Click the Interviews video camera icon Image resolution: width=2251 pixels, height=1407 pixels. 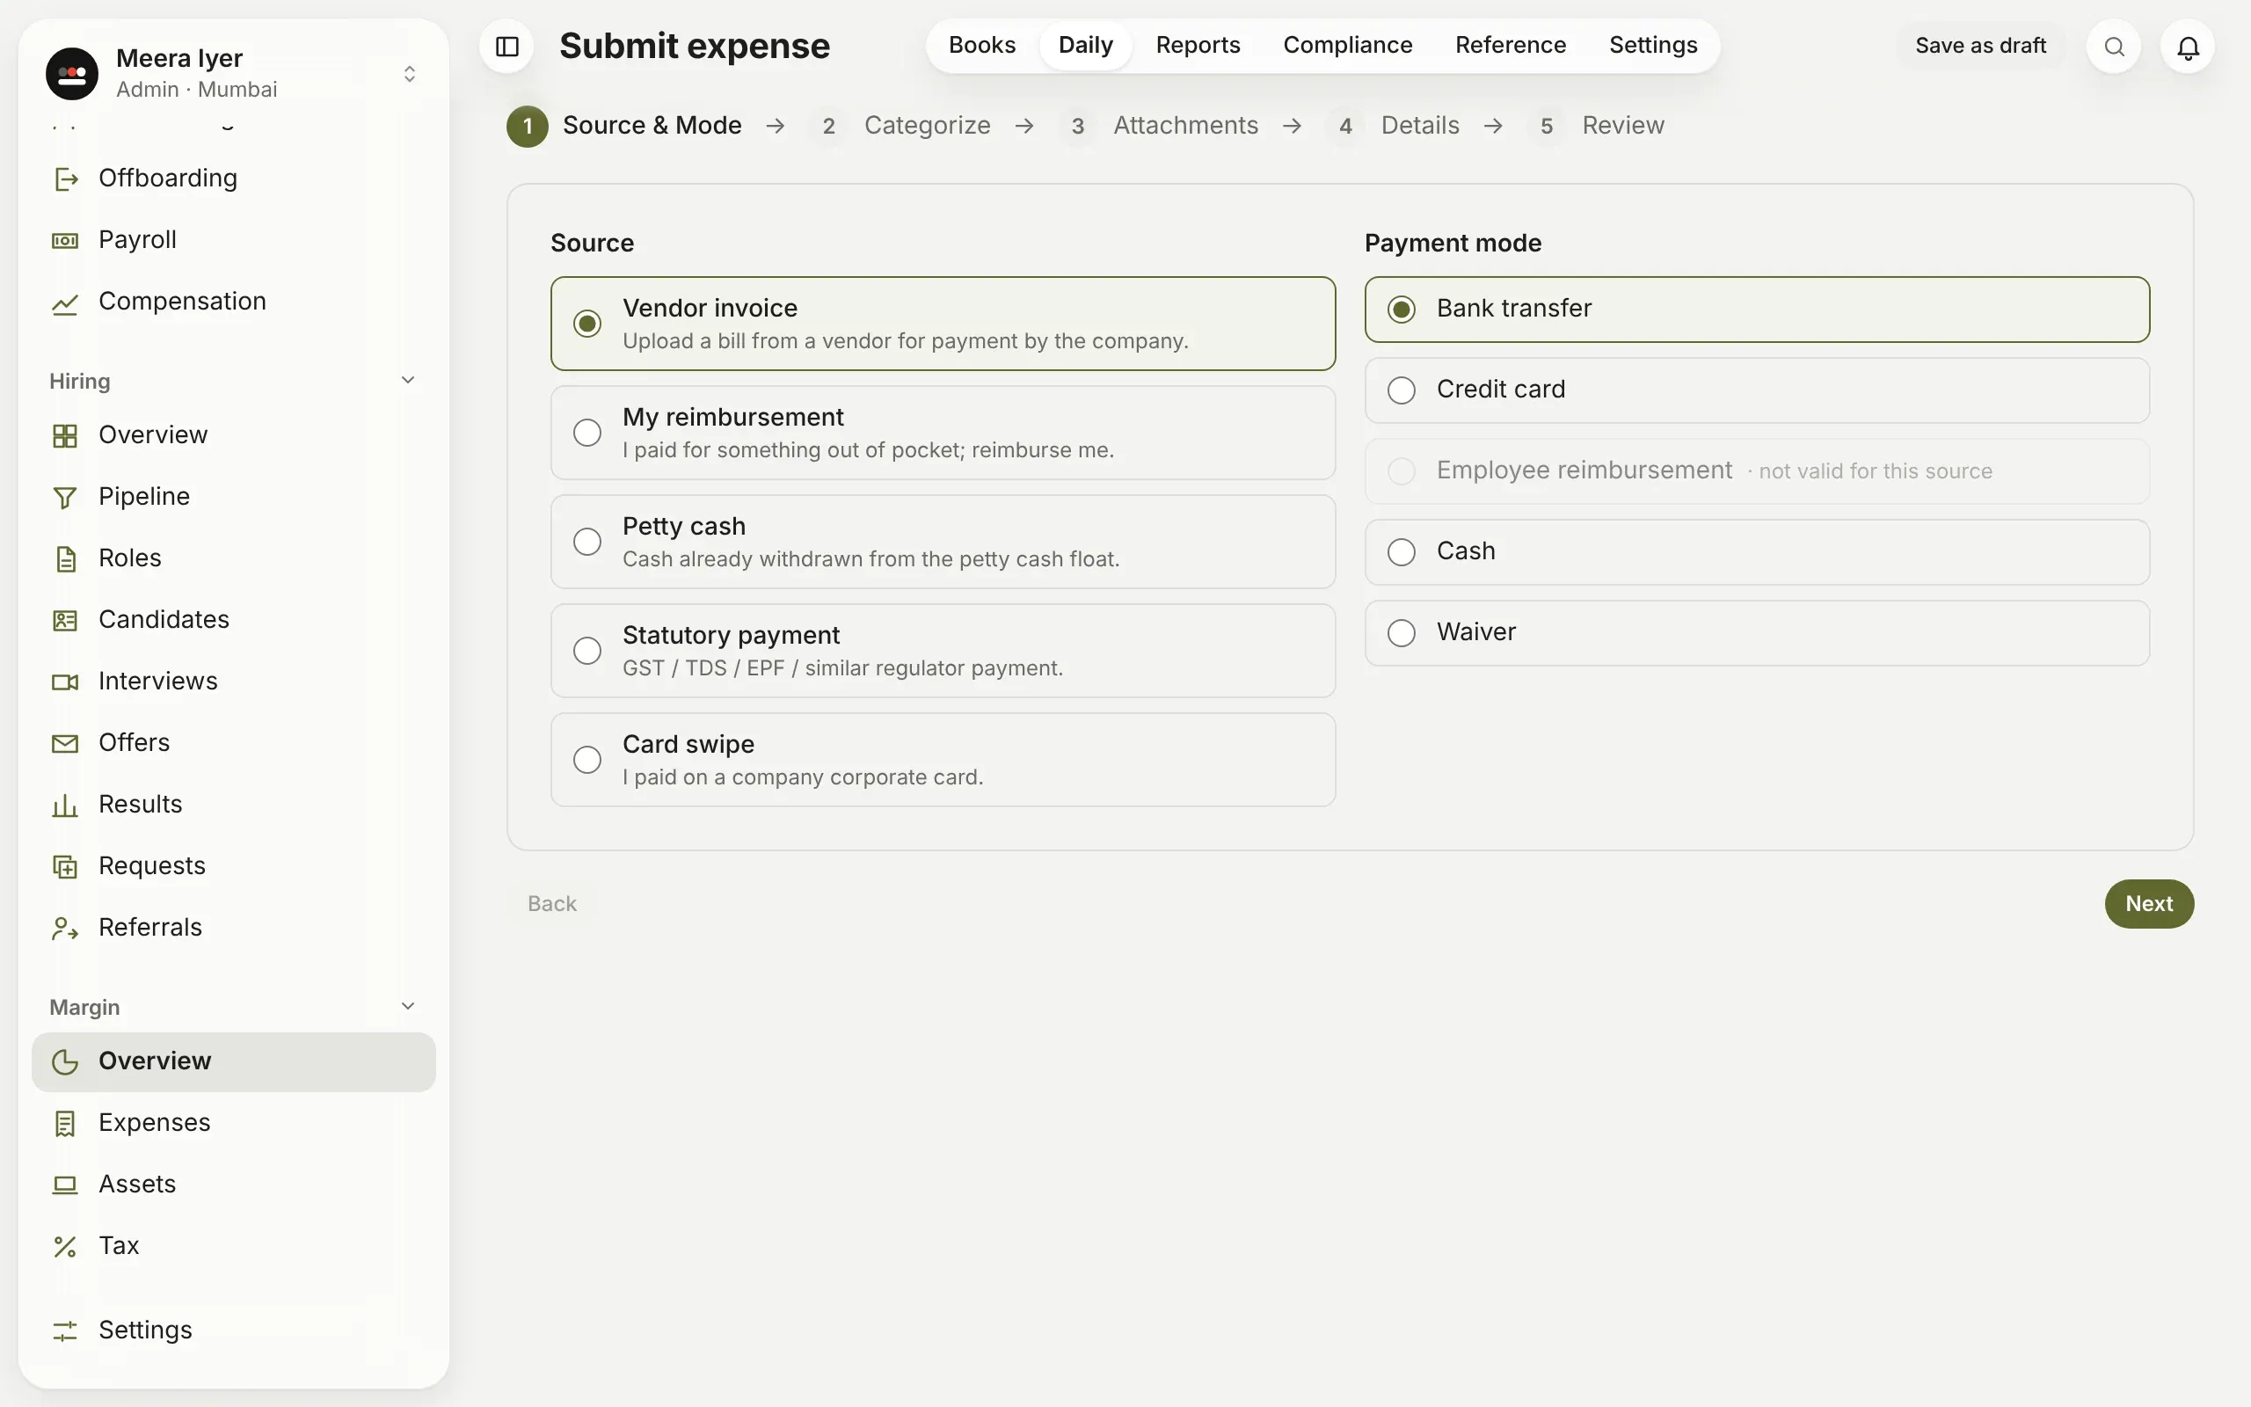tap(65, 682)
